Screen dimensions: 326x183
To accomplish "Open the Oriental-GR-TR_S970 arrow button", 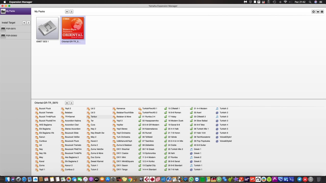I will (71, 103).
